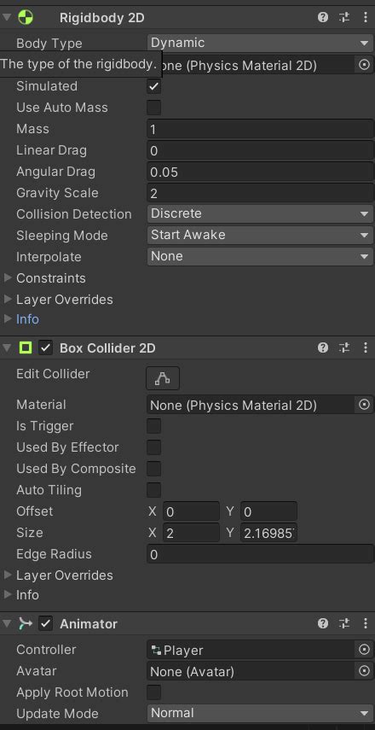Click the Edit Collider button

tap(163, 378)
